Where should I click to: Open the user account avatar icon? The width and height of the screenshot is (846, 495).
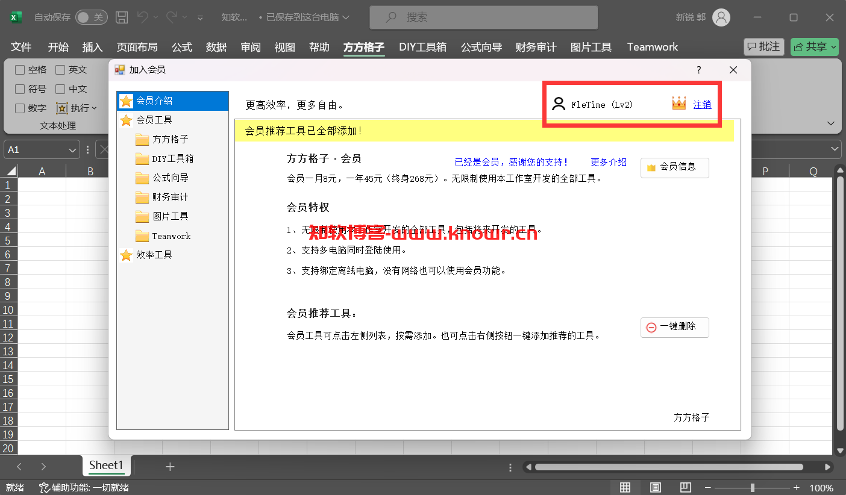click(721, 17)
